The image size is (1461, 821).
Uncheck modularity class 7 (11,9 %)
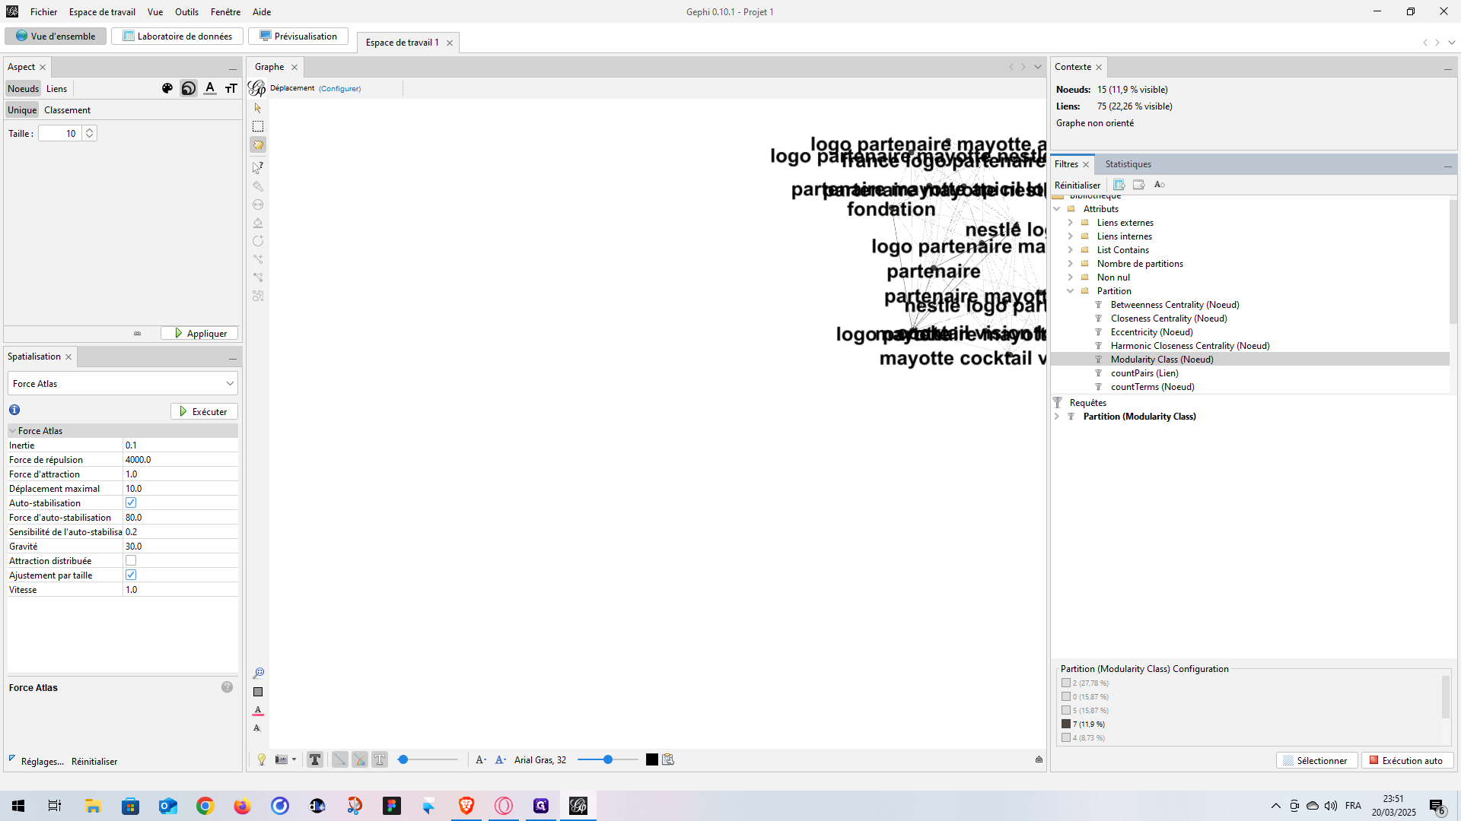pyautogui.click(x=1066, y=724)
